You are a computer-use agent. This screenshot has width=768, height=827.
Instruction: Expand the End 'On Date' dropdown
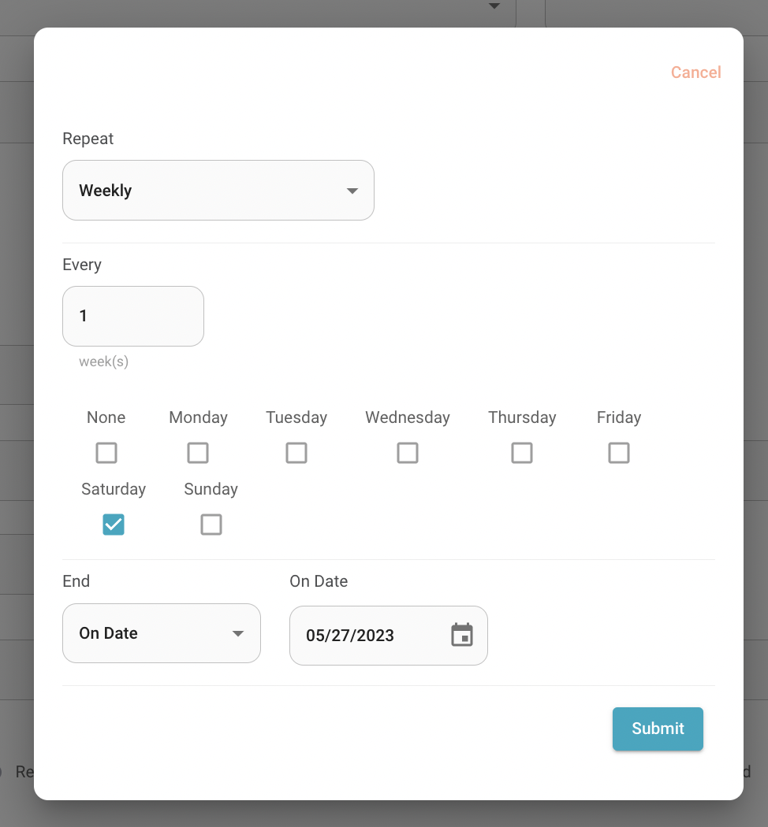click(162, 633)
